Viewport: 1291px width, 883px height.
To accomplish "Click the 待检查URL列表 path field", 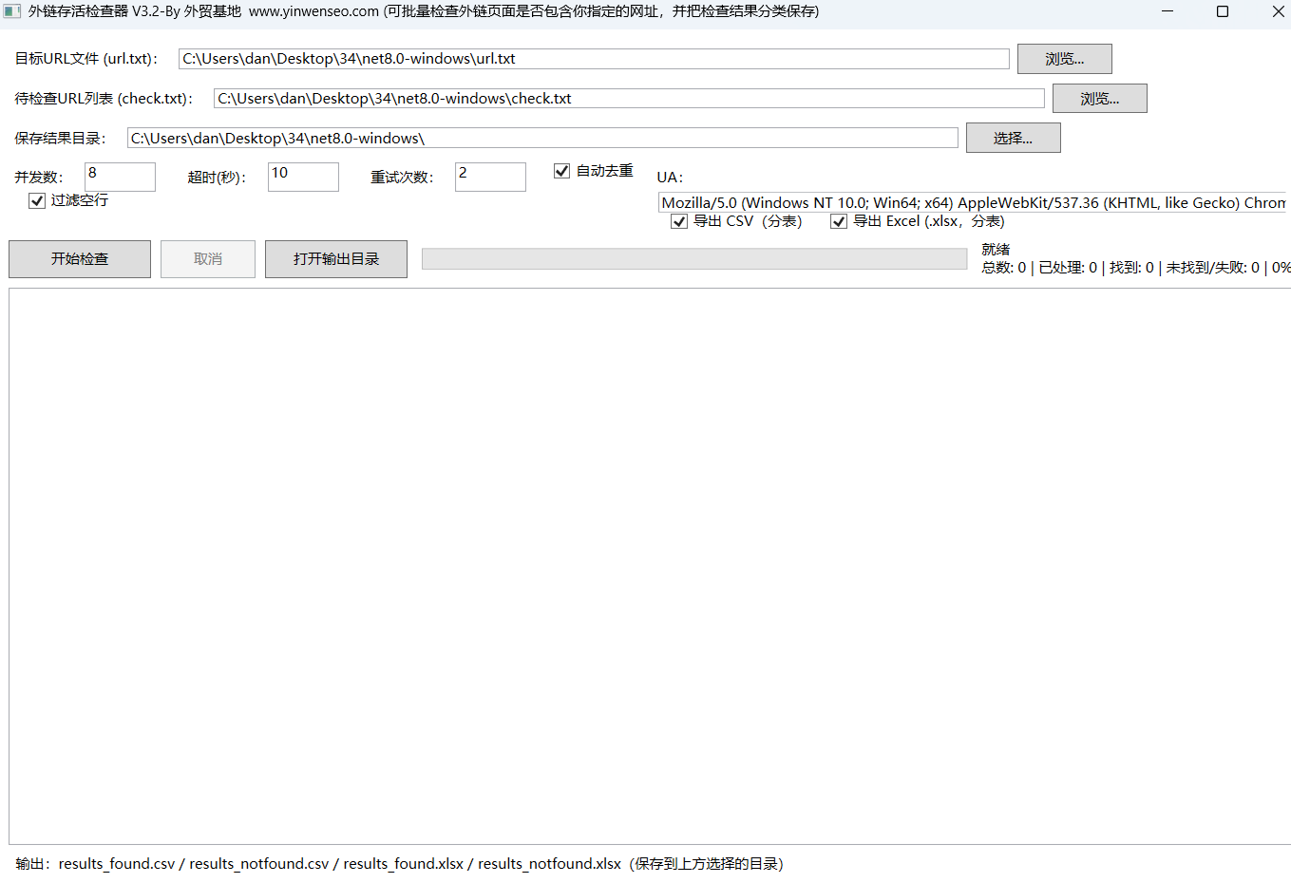I will [629, 99].
